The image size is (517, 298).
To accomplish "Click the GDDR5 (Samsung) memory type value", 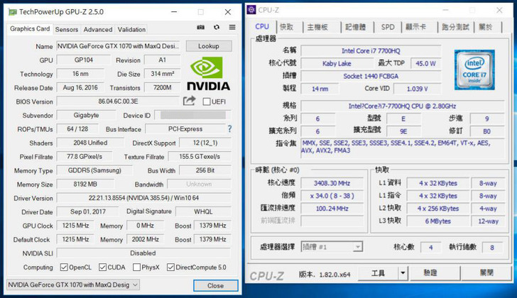I will (x=94, y=170).
